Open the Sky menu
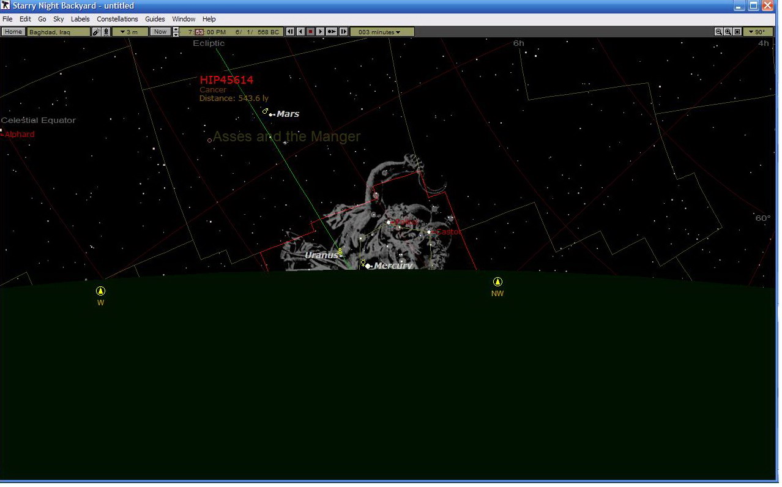The width and height of the screenshot is (782, 487). [59, 19]
